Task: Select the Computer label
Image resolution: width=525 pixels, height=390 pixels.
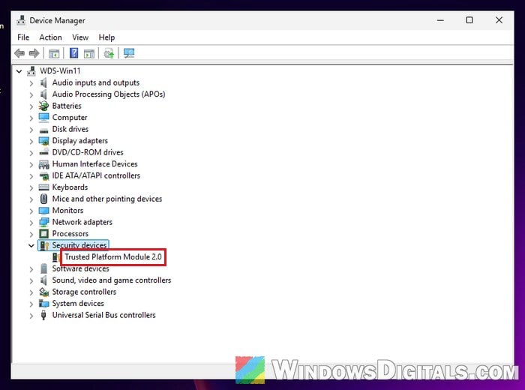Action: (70, 118)
